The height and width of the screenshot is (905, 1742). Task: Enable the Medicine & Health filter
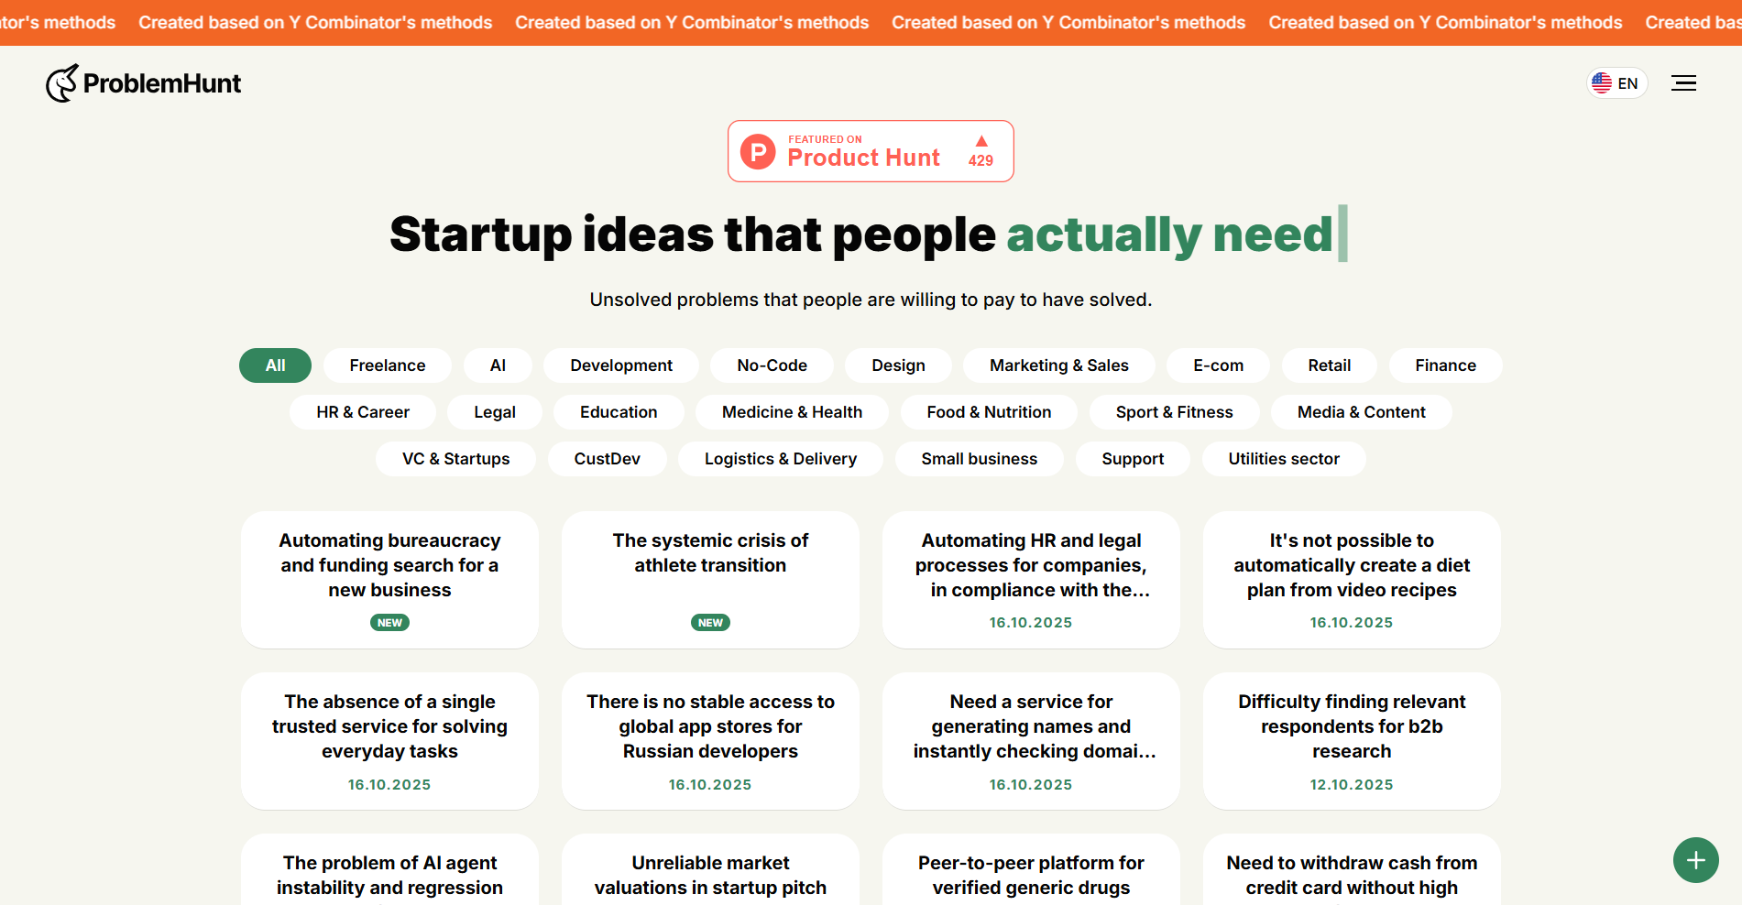pos(792,412)
